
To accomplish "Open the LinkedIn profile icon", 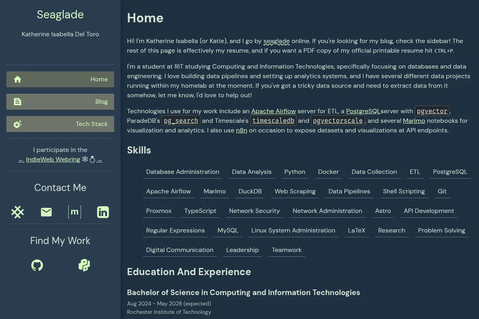I will pos(103,212).
